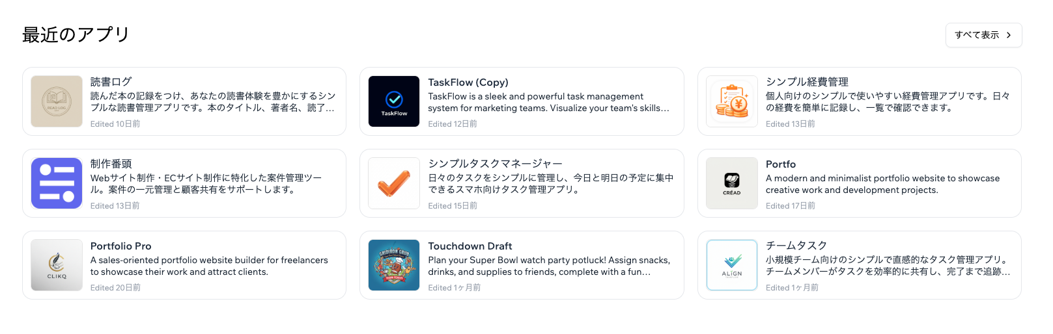This screenshot has height=334, width=1053.
Task: Click the 最近のアプリ section heading
Action: (x=76, y=34)
